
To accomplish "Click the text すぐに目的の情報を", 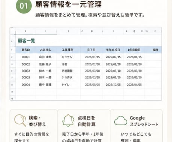I will coord(32,134).
